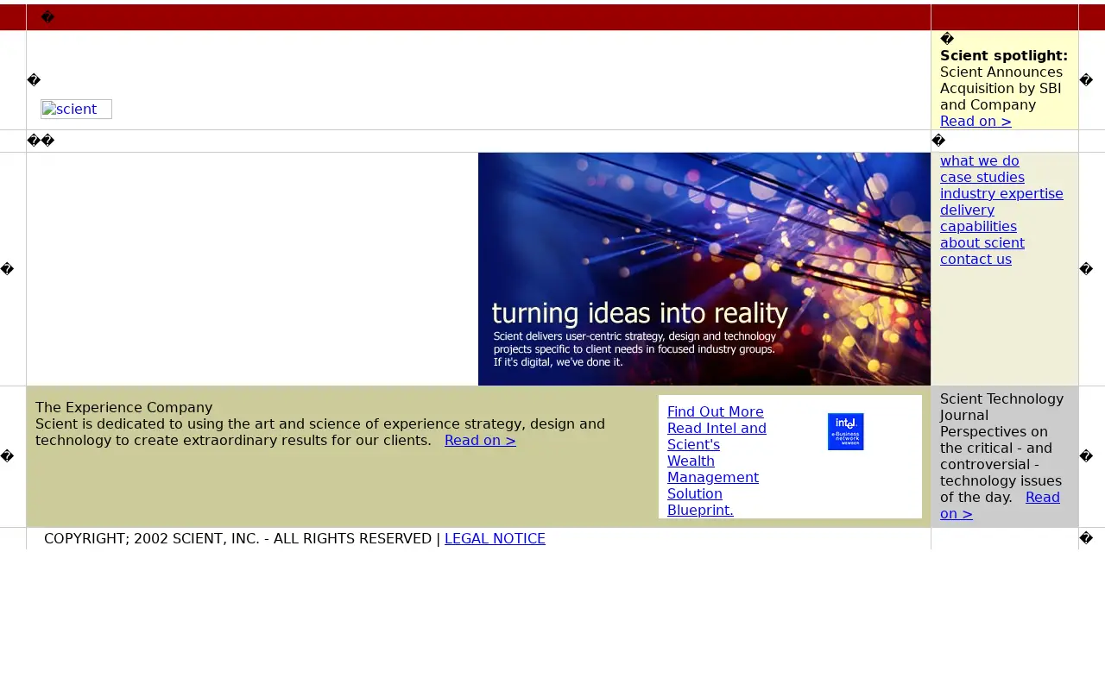Screen dimensions: 1105x690
Task: Click the Intel e-Business network badge
Action: pos(845,431)
